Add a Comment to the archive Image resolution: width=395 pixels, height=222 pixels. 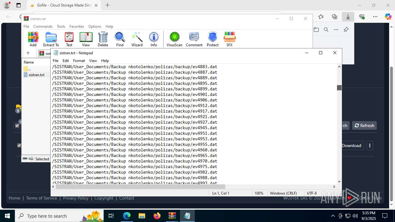tap(194, 39)
